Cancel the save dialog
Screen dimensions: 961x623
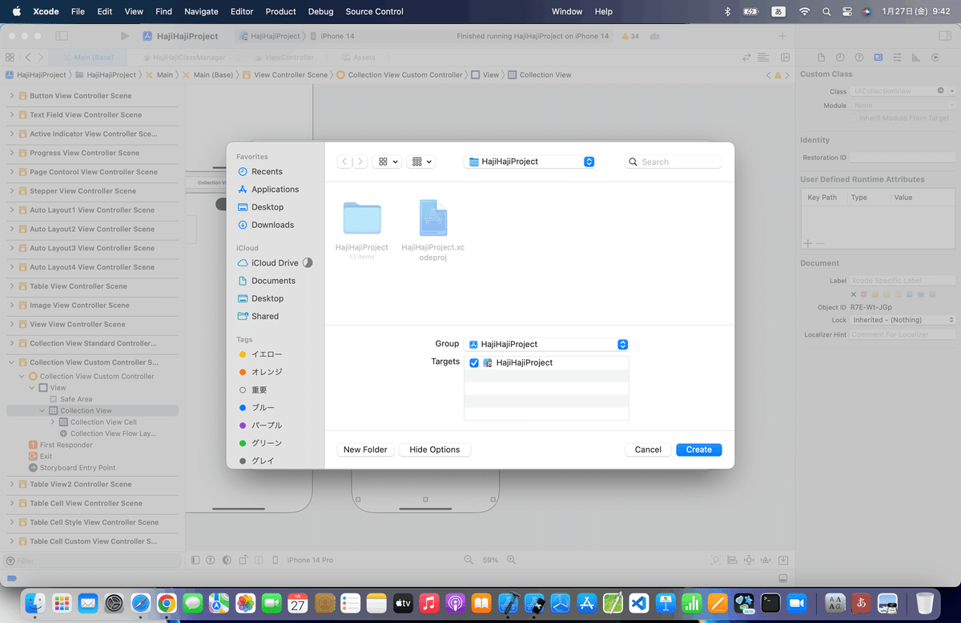click(648, 449)
